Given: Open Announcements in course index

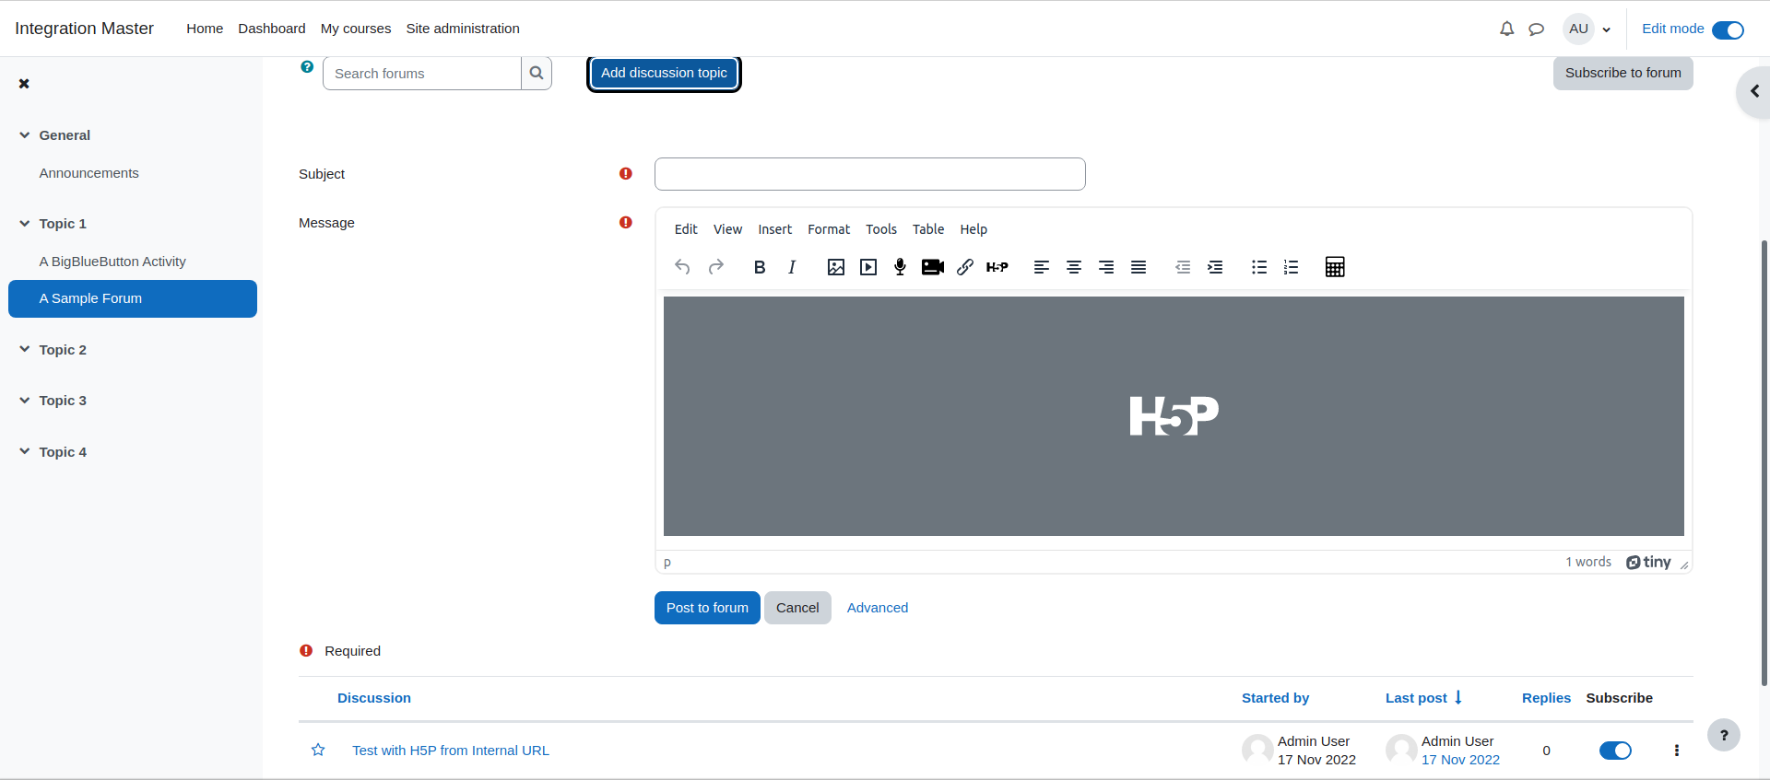Looking at the screenshot, I should click(x=89, y=173).
